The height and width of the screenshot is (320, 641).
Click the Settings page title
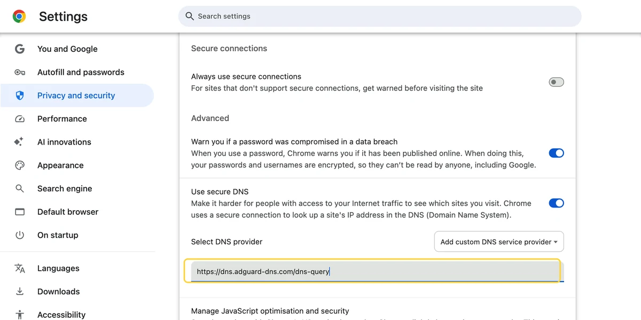[x=63, y=17]
